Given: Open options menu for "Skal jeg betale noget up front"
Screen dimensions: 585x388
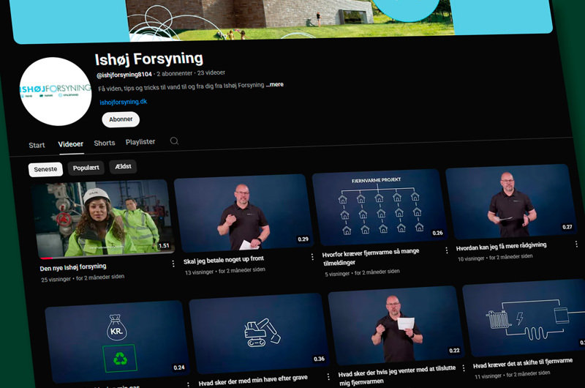Looking at the screenshot, I should pos(312,257).
